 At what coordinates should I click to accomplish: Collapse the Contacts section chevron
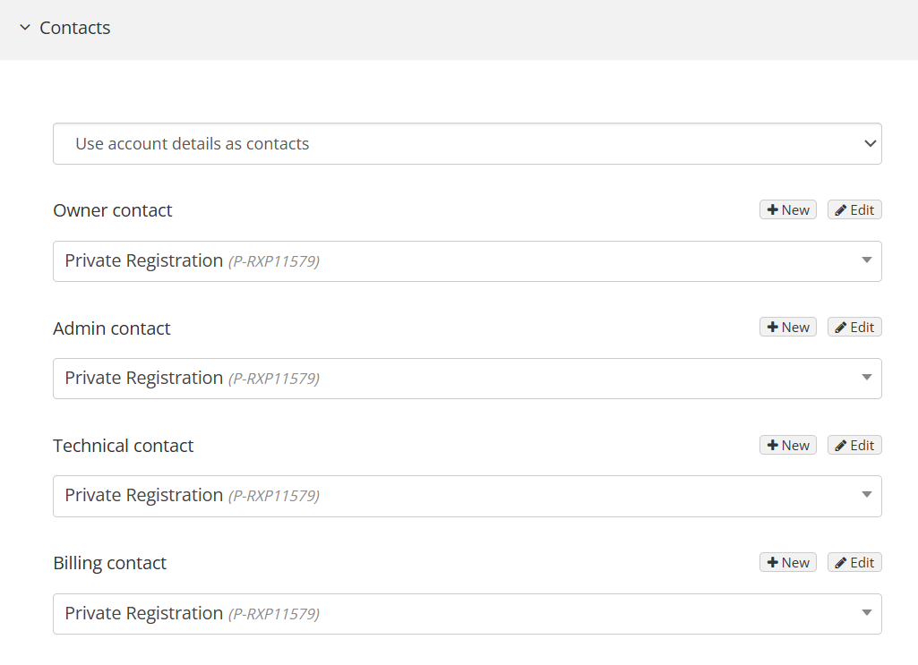[25, 29]
